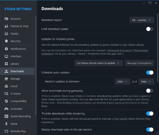
Task: Toggle Limit download speed switch
Action: tap(150, 29)
